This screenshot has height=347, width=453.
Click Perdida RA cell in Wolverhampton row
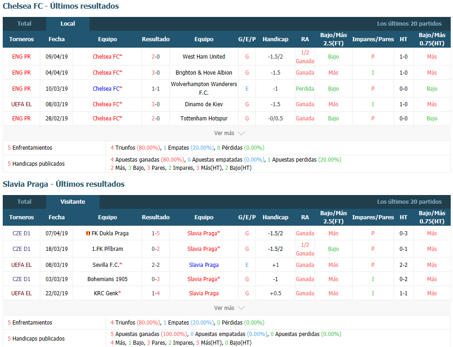(305, 88)
